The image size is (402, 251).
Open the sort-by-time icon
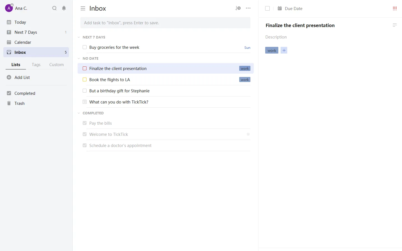point(238,8)
